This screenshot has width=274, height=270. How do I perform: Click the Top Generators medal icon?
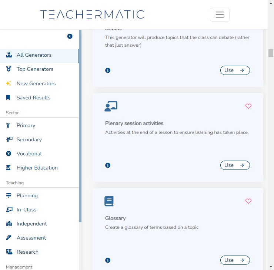[x=9, y=69]
